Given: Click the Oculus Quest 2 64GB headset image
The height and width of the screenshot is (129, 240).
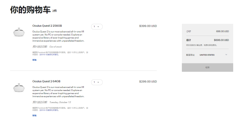Looking at the screenshot, I should pos(19,88).
